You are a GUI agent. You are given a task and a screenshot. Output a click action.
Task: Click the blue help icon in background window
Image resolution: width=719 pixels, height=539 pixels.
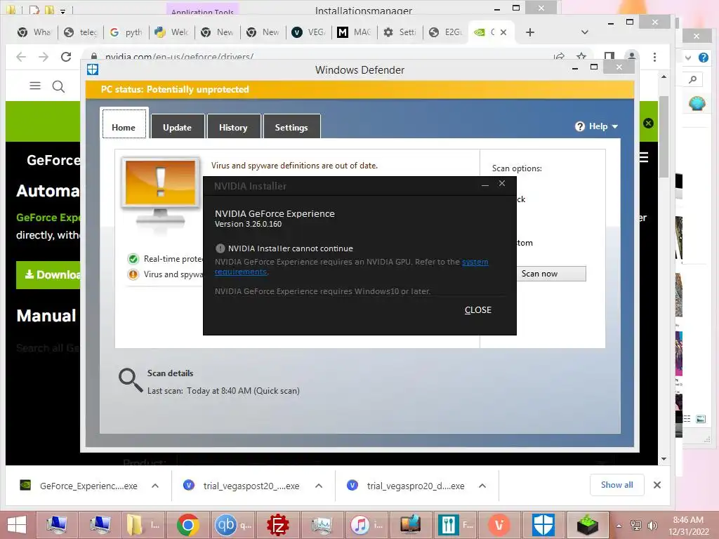click(704, 58)
